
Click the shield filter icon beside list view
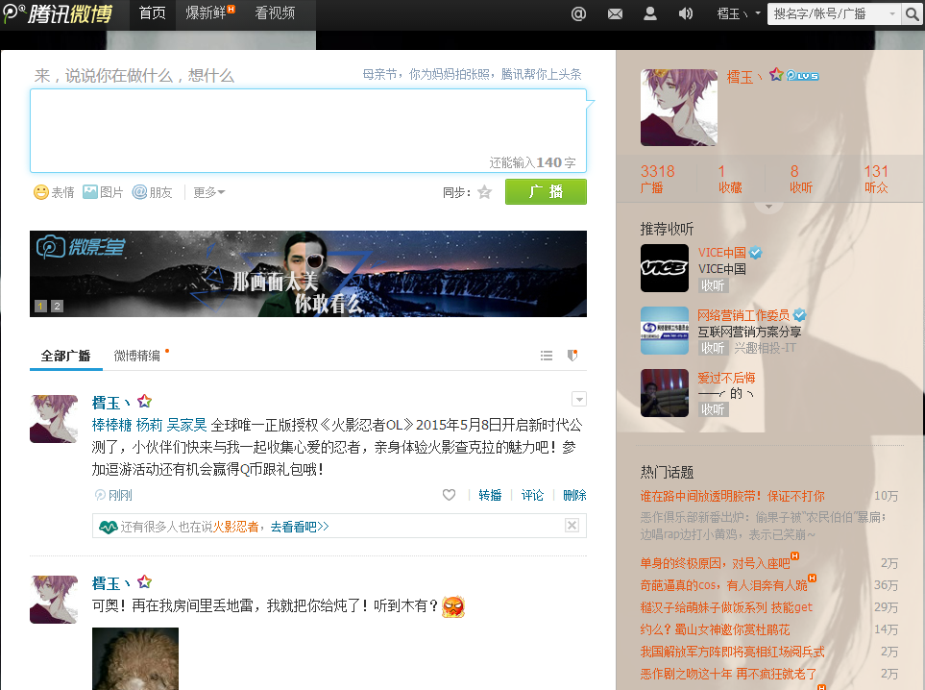point(572,356)
